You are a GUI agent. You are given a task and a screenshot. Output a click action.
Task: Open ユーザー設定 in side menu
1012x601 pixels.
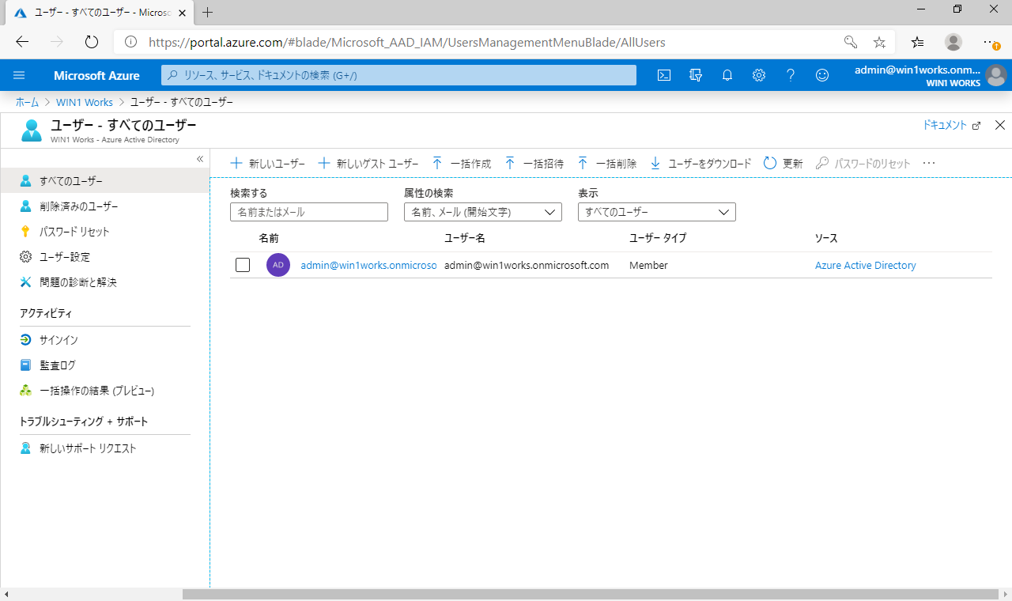tap(105, 257)
